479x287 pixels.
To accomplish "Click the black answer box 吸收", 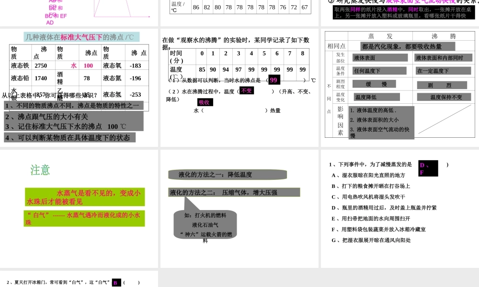I will pyautogui.click(x=205, y=102).
